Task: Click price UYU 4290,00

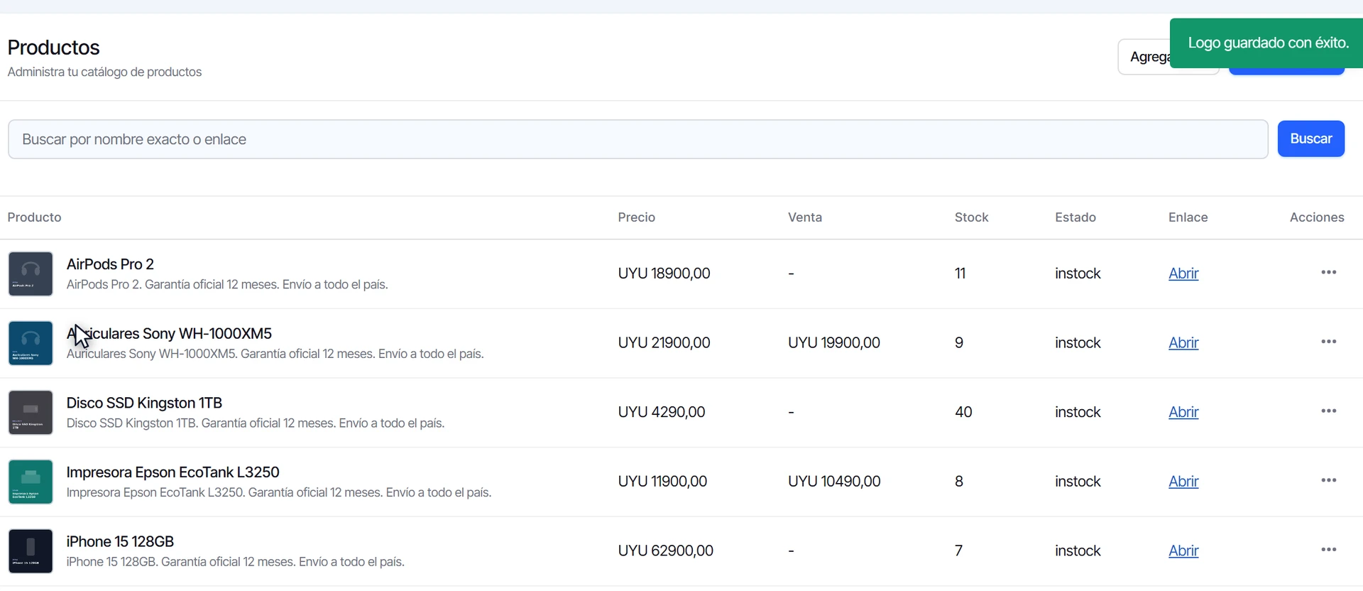Action: click(x=662, y=412)
